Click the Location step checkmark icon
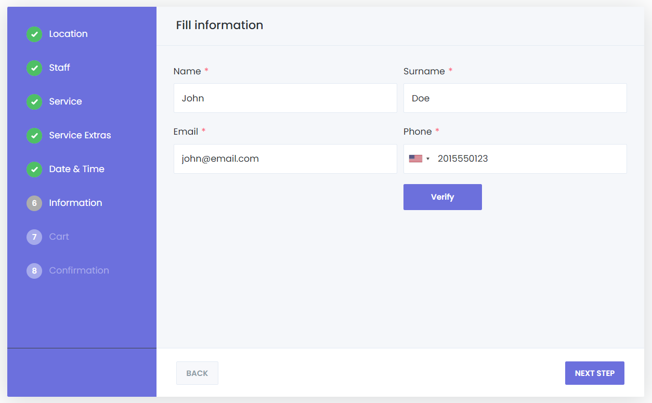This screenshot has height=403, width=652. [34, 34]
